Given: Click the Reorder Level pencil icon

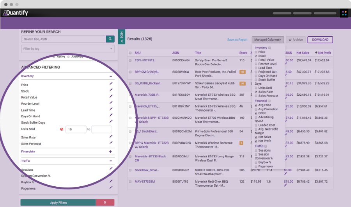Looking at the screenshot, I should (x=111, y=102).
